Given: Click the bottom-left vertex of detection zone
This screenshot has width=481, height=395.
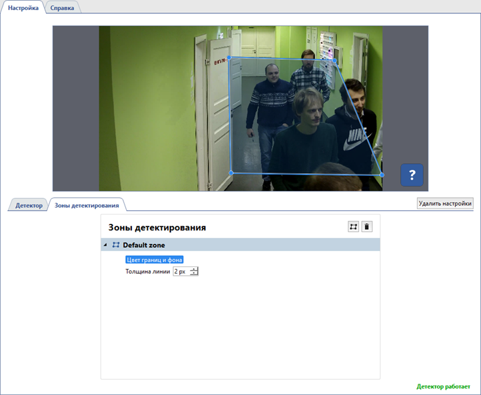Looking at the screenshot, I should click(231, 173).
